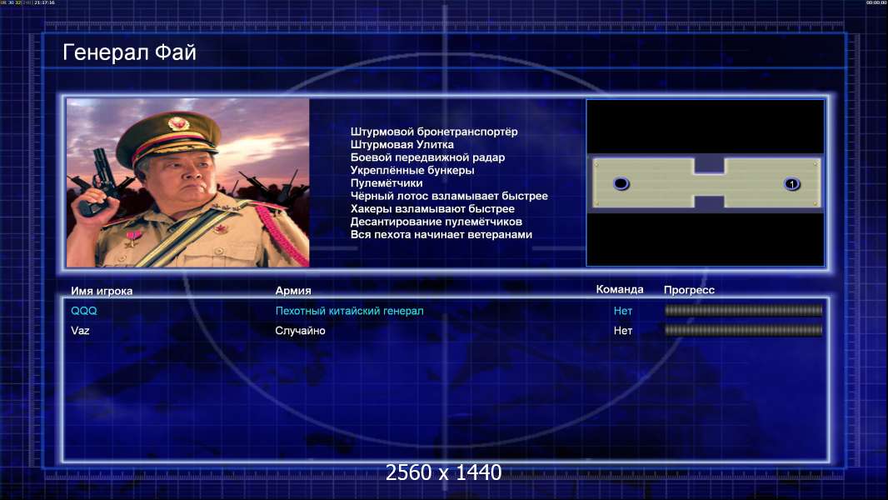Click 'Прогресс' column header
The height and width of the screenshot is (500, 888).
coord(689,290)
